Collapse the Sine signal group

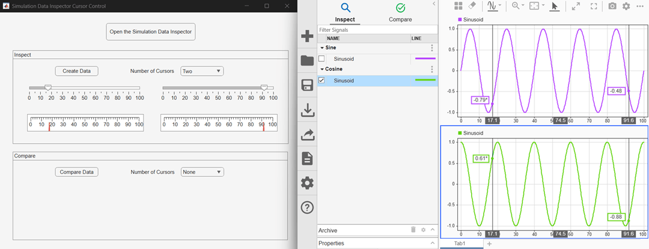pos(322,48)
